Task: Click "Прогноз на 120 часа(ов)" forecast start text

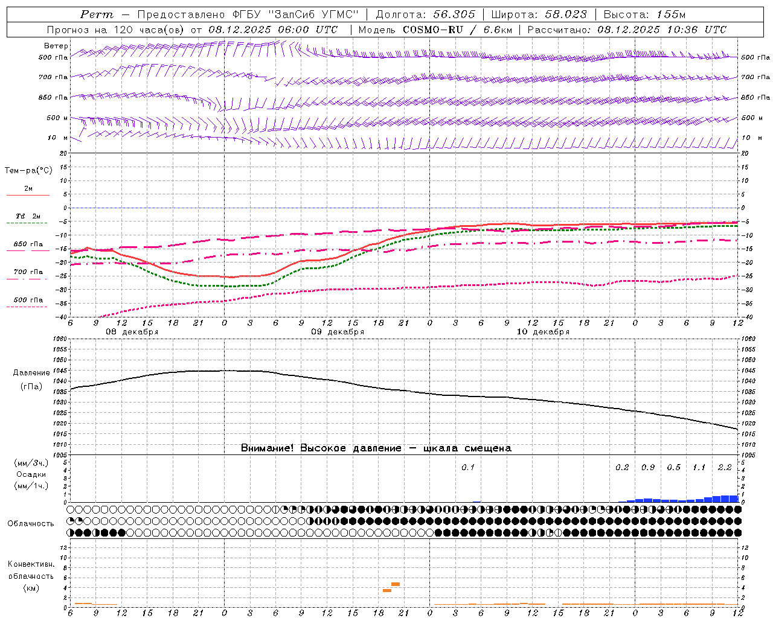Action: coord(115,30)
